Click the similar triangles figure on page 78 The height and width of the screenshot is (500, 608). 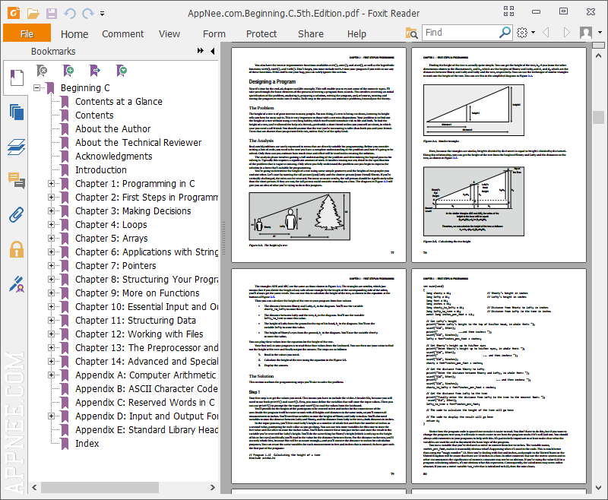[x=473, y=110]
